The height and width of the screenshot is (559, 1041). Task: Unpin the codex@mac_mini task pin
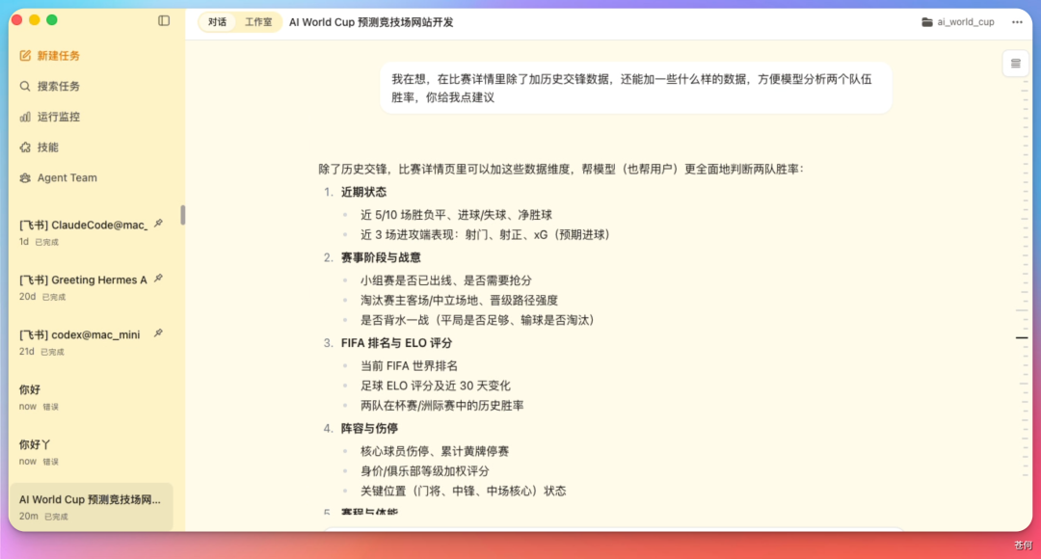tap(159, 333)
